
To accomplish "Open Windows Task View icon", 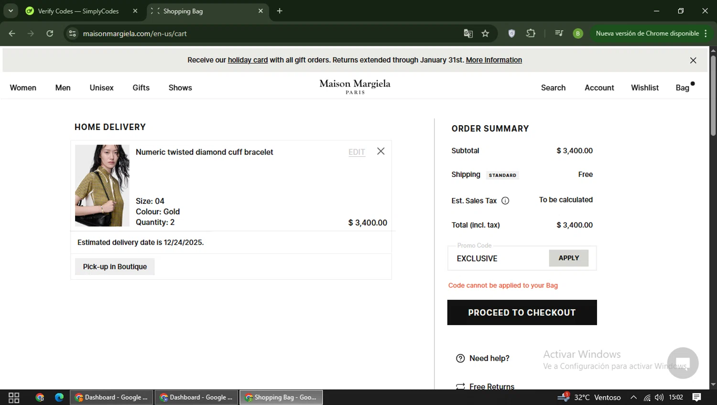I will click(x=14, y=397).
